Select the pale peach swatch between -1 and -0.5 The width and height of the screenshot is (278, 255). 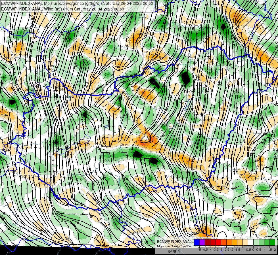[x=245, y=242]
